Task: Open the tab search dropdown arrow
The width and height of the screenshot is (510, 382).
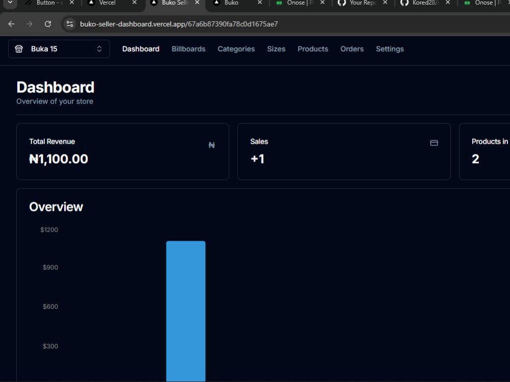Action: [10, 2]
